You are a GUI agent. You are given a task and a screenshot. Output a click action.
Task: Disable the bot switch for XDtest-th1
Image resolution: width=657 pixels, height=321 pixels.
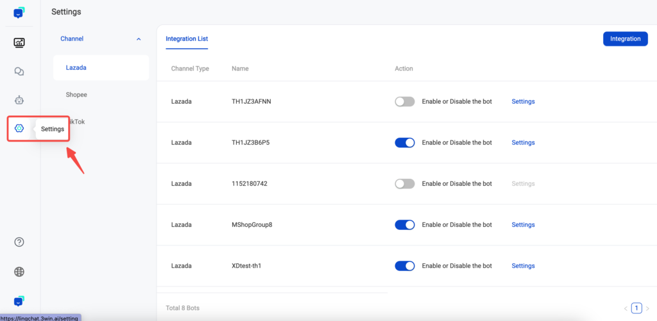pyautogui.click(x=405, y=266)
